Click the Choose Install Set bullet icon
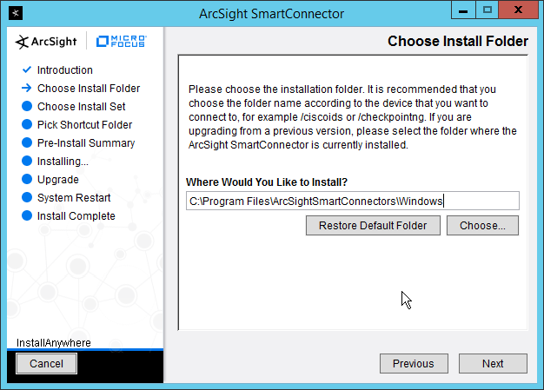This screenshot has height=390, width=544. 25,107
